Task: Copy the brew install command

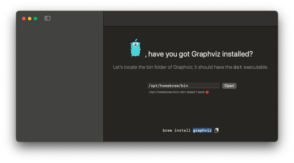Action: click(x=216, y=130)
